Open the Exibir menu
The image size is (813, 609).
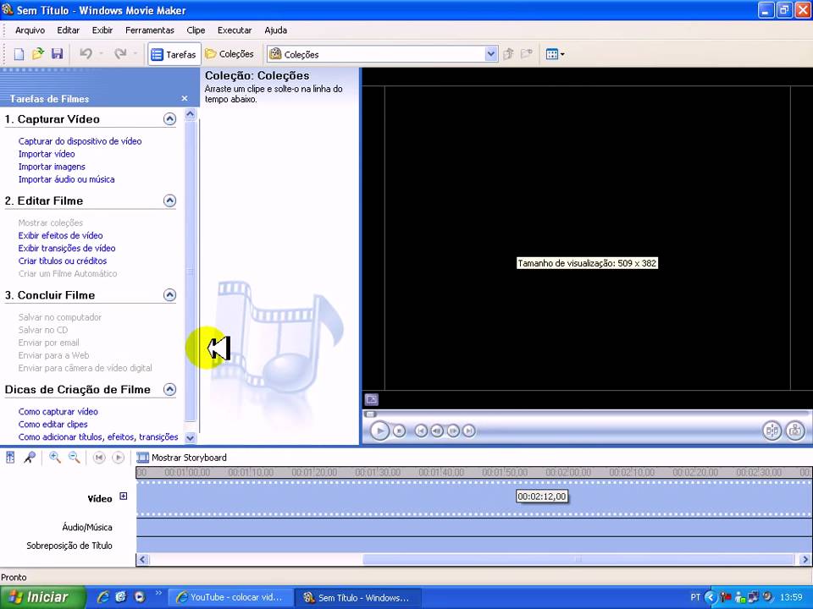(102, 30)
